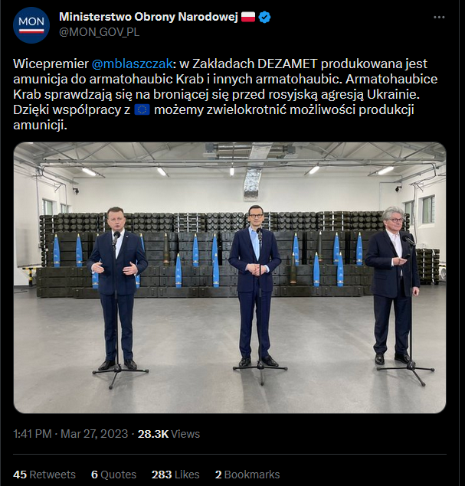Click the center speaker in the photo
This screenshot has width=465, height=486.
[x=255, y=283]
